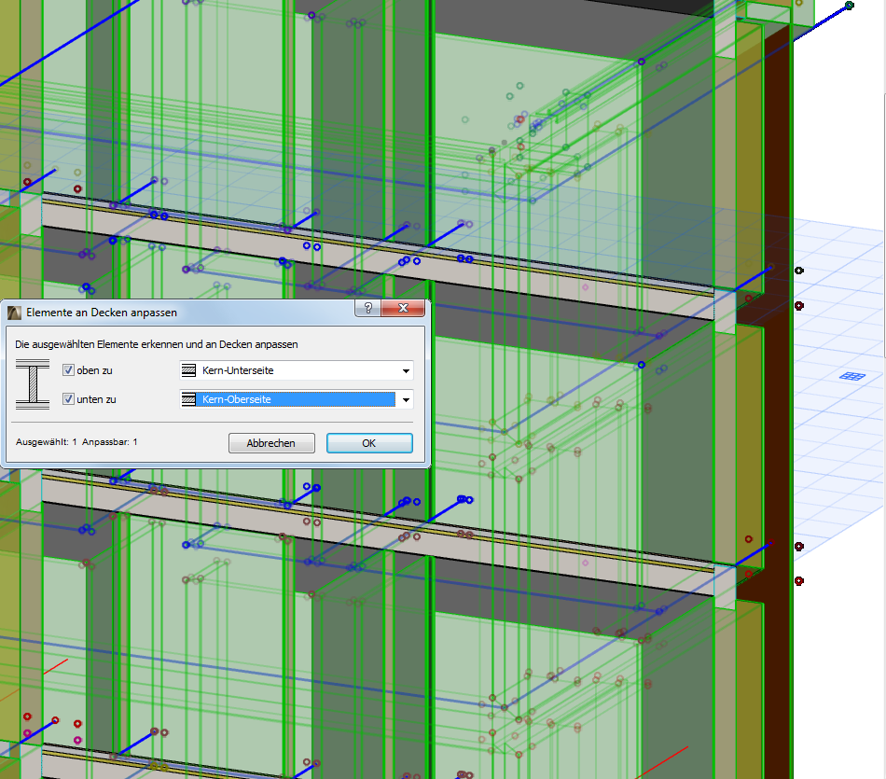Click the small blue grid icon in viewport
This screenshot has height=779, width=886.
pos(850,376)
